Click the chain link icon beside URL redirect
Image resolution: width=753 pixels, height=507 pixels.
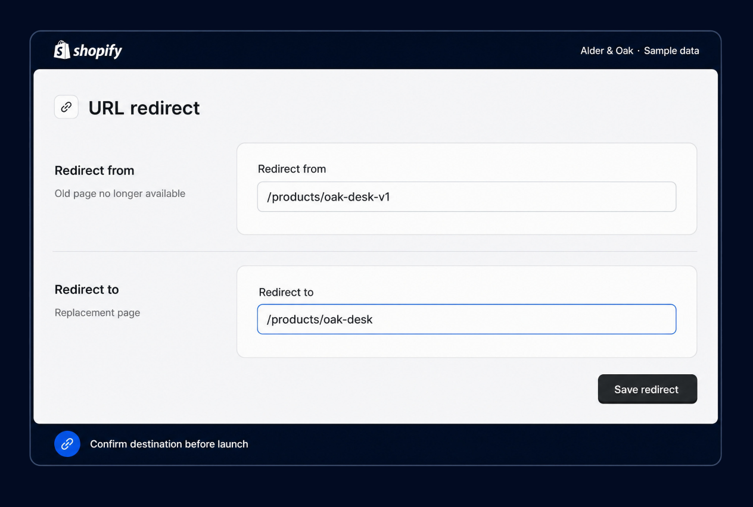[x=67, y=107]
